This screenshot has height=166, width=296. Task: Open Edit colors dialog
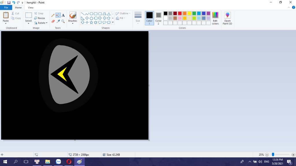[x=215, y=18]
